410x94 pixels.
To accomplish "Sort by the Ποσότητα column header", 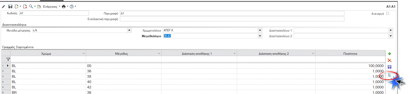I will [x=350, y=54].
